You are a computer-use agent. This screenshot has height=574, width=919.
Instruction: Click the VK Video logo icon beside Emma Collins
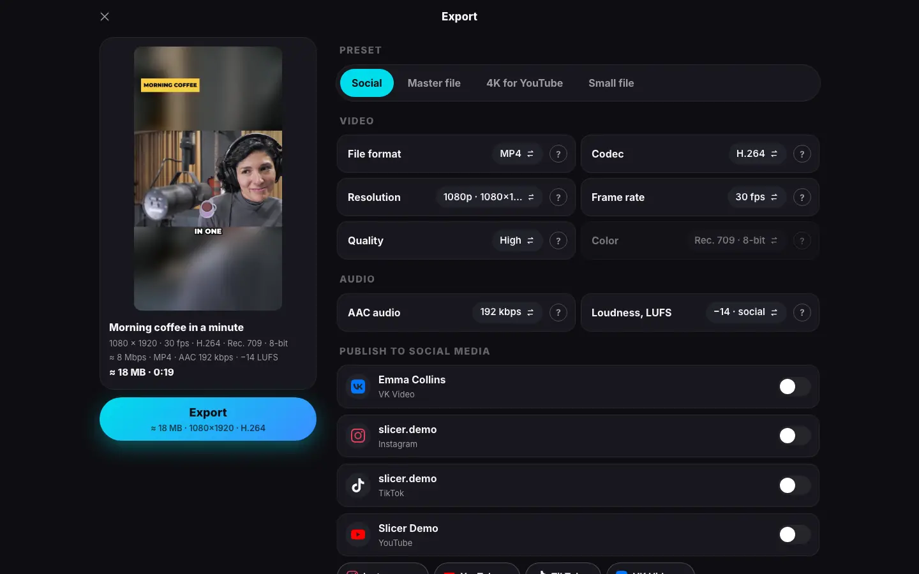[x=358, y=386]
